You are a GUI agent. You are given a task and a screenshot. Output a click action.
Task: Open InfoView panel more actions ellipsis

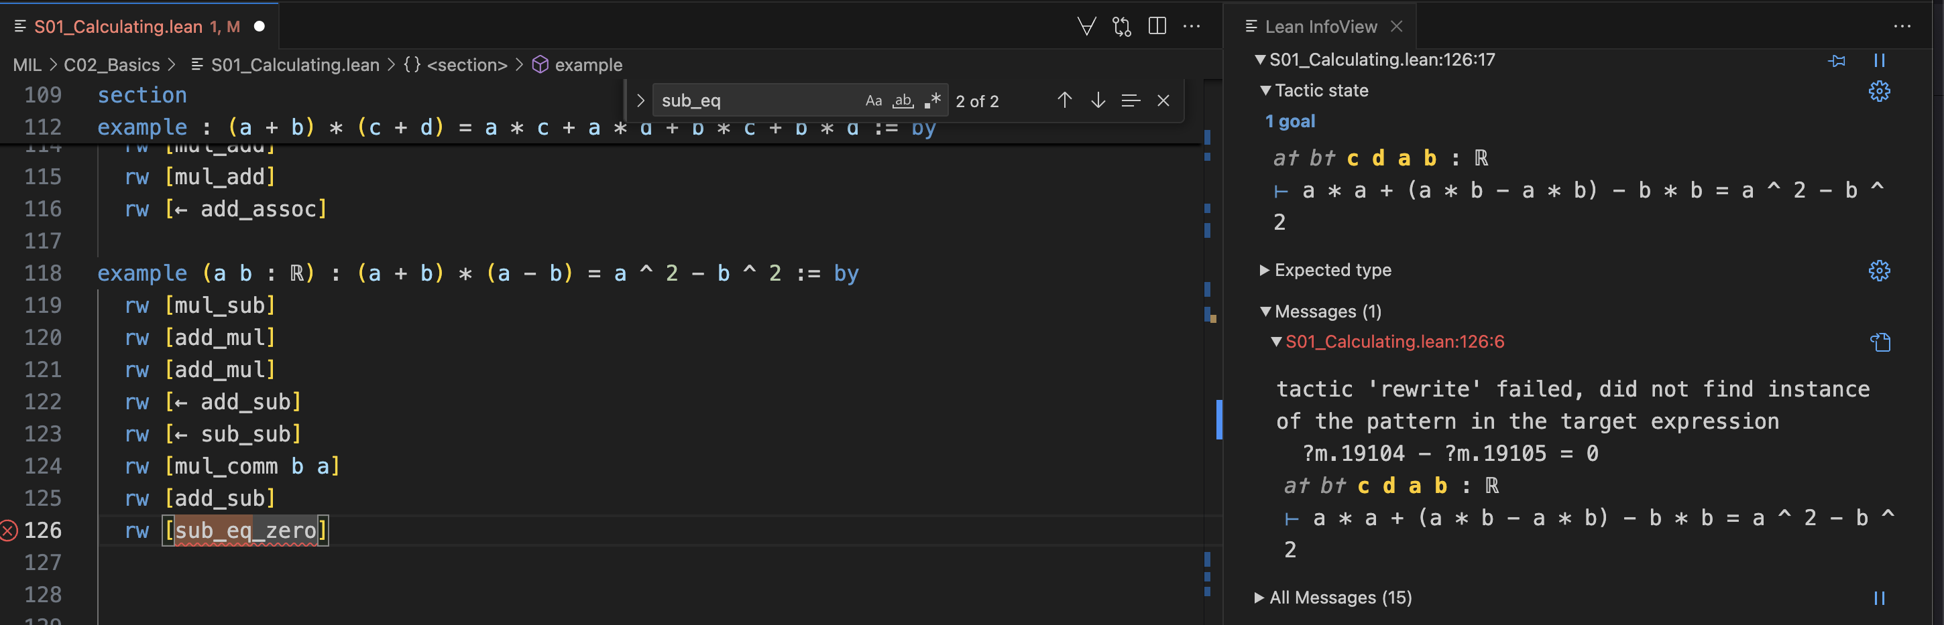click(x=1902, y=26)
